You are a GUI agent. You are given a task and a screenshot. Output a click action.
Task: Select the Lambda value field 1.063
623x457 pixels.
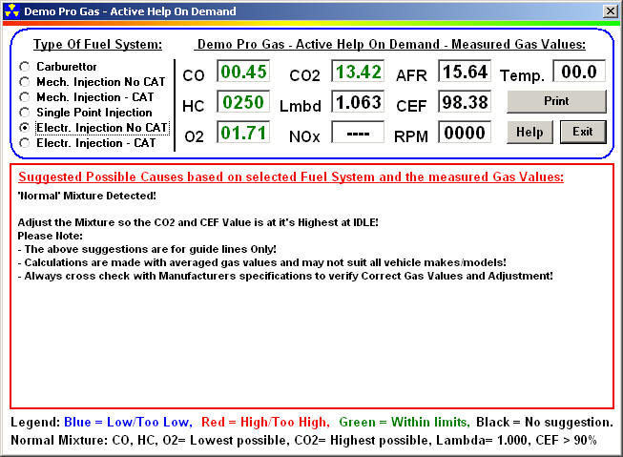tap(358, 102)
